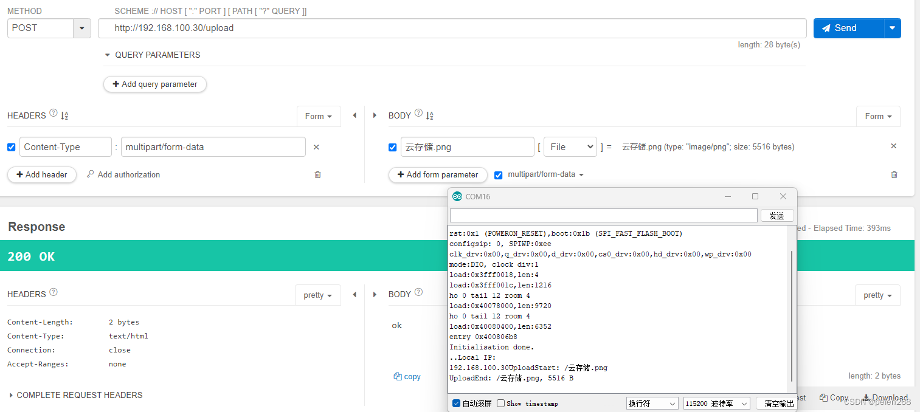Sort request headers alphabetically icon

pos(65,115)
